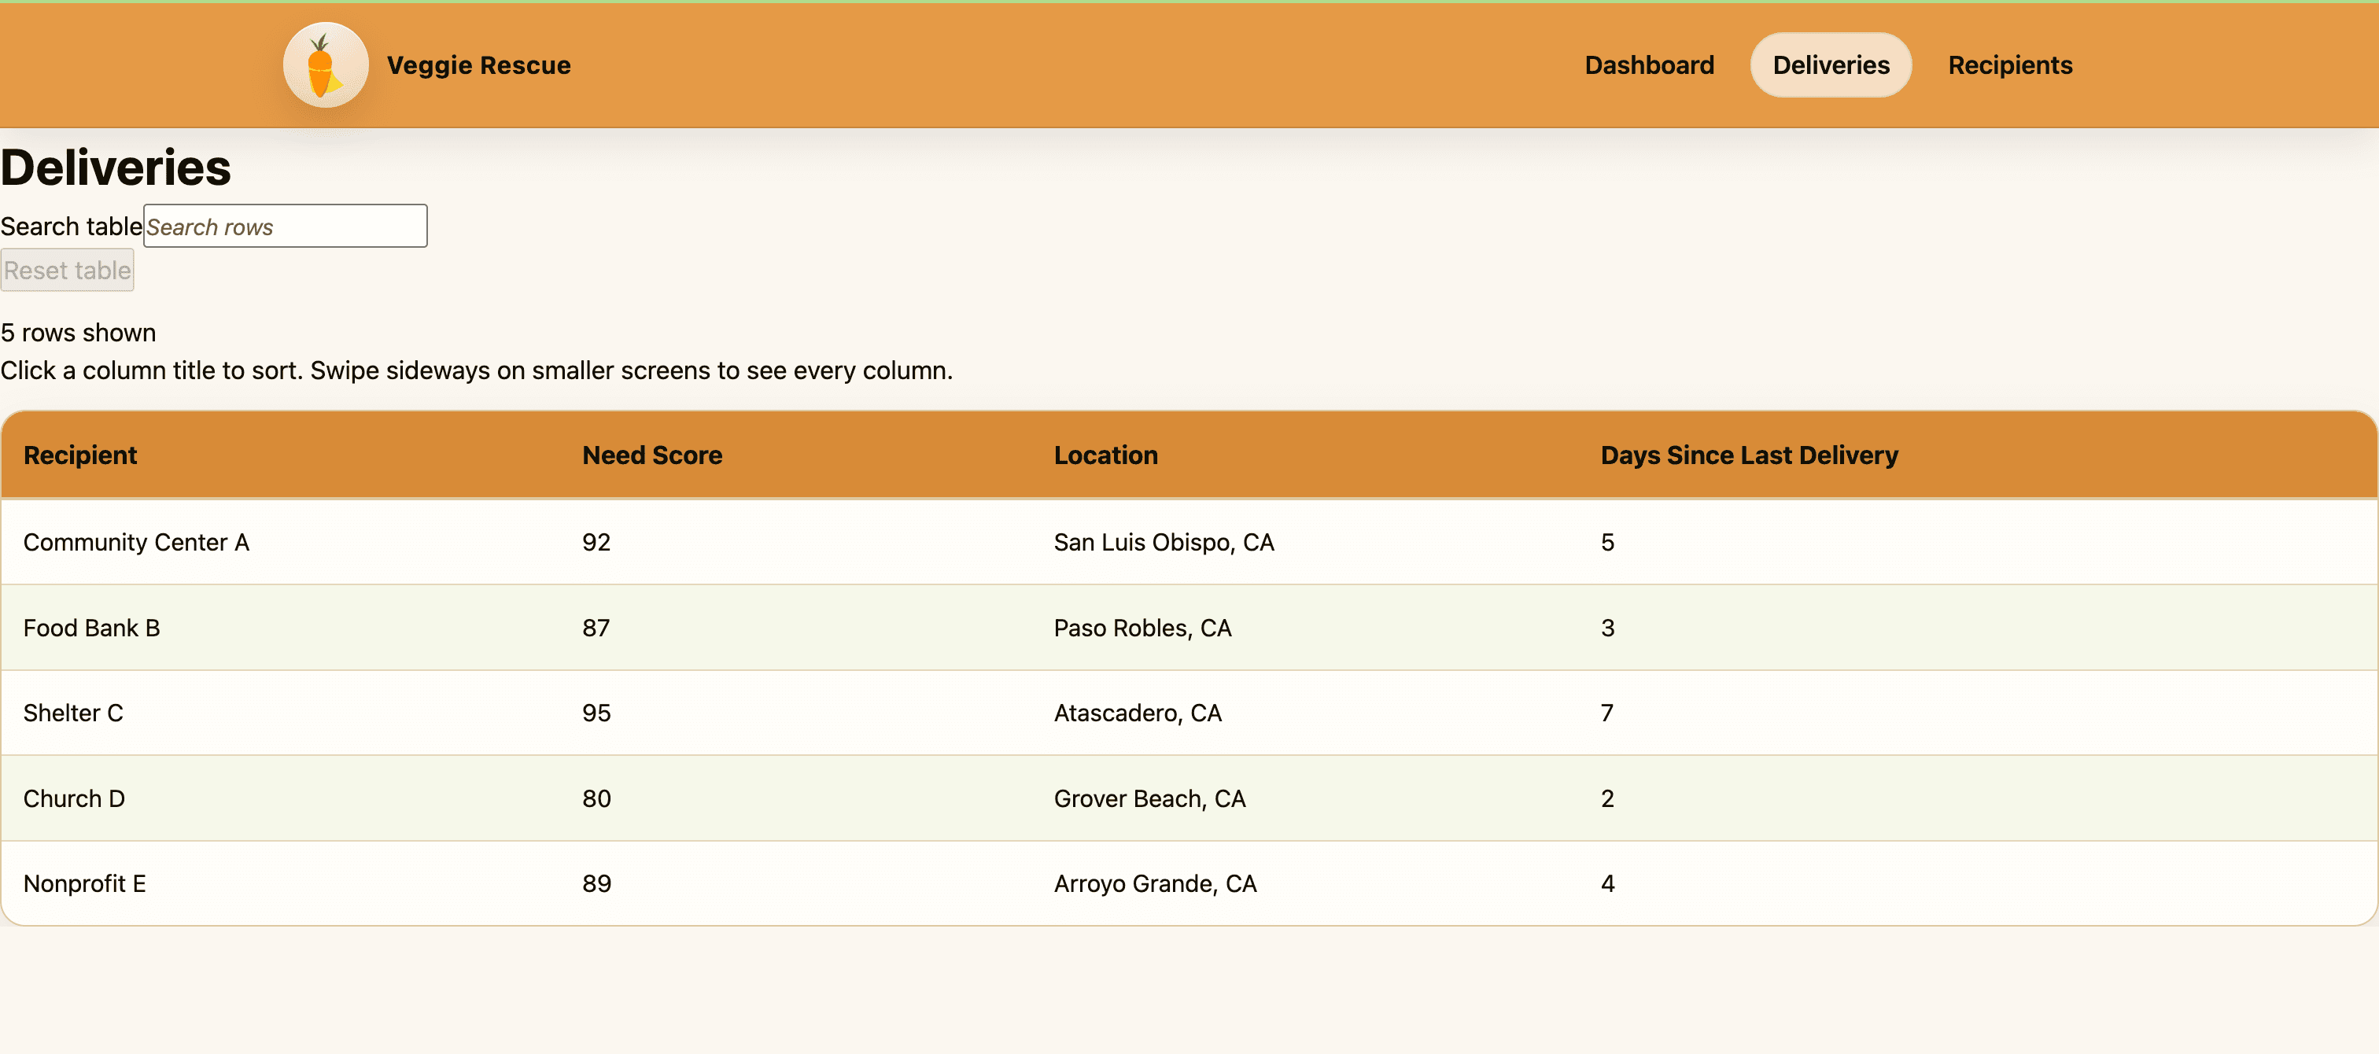Click need score 87

(x=596, y=628)
